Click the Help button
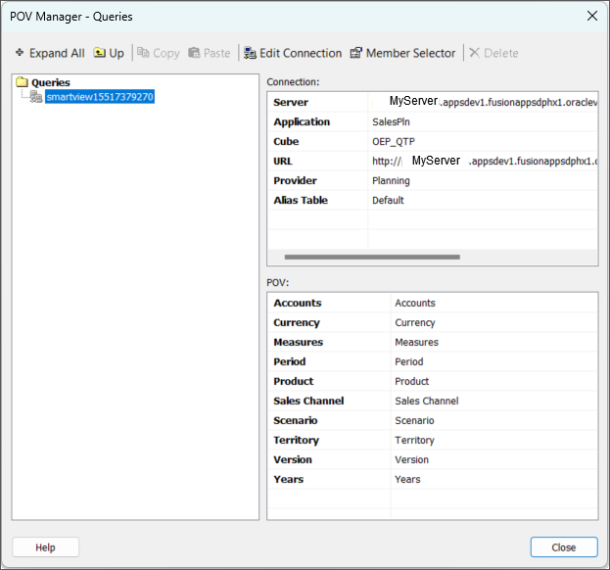Image resolution: width=610 pixels, height=570 pixels. coord(45,547)
